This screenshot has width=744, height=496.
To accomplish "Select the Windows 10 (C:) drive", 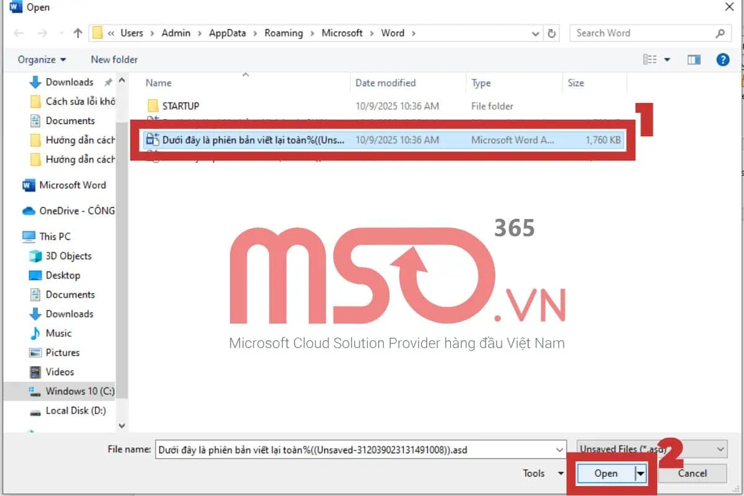I will (x=79, y=391).
